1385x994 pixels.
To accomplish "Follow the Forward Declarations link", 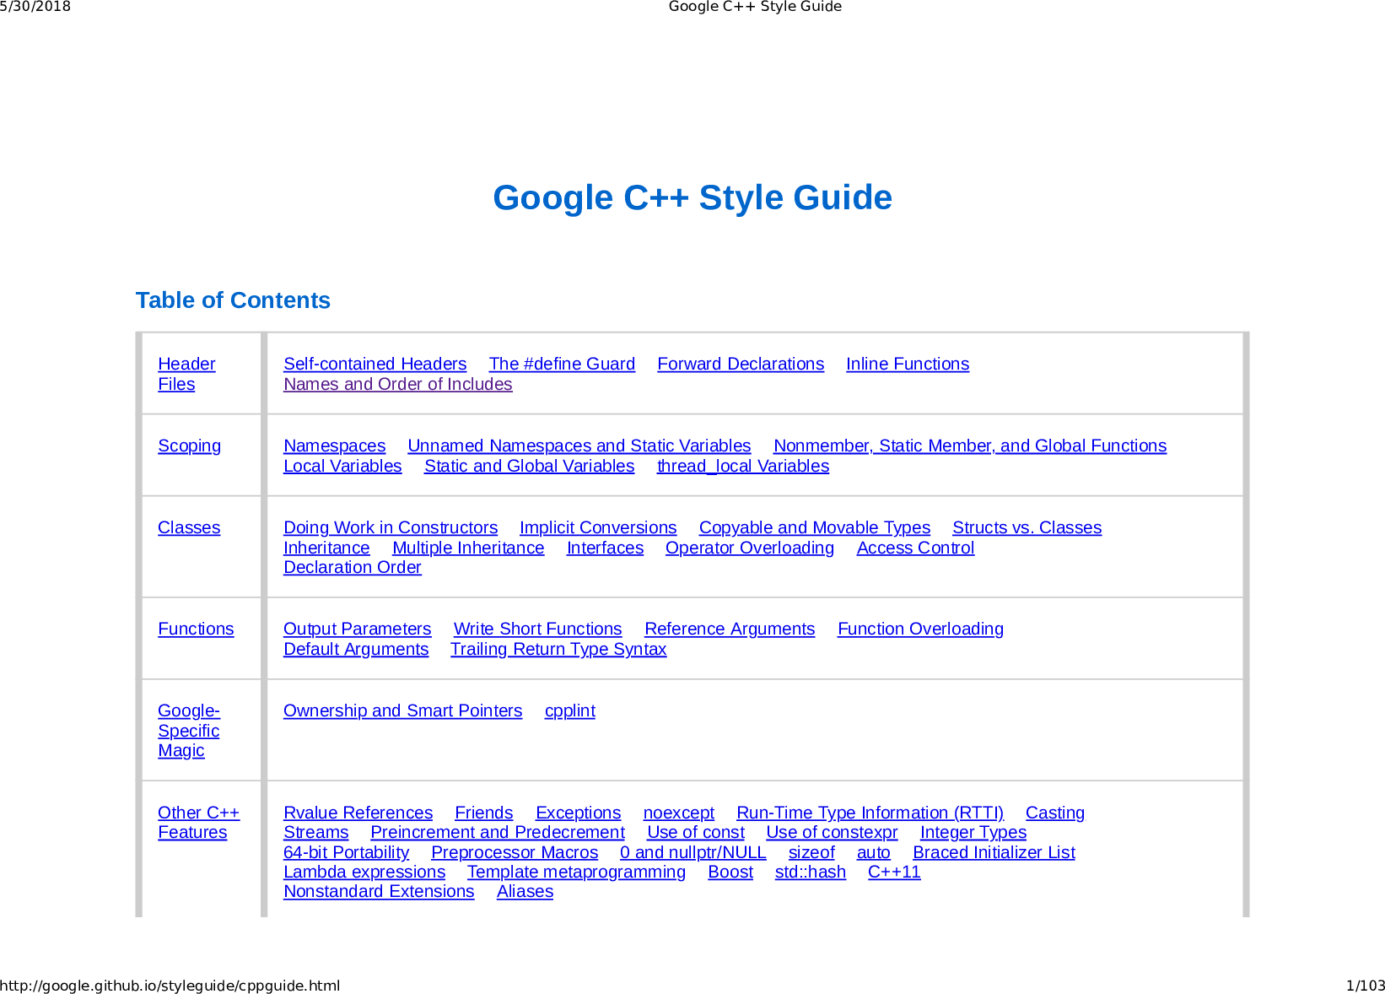I will tap(741, 364).
